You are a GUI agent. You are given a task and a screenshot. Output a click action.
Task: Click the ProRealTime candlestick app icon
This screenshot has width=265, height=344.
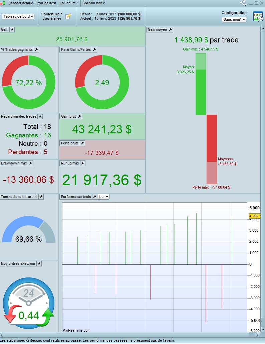(x=3, y=3)
